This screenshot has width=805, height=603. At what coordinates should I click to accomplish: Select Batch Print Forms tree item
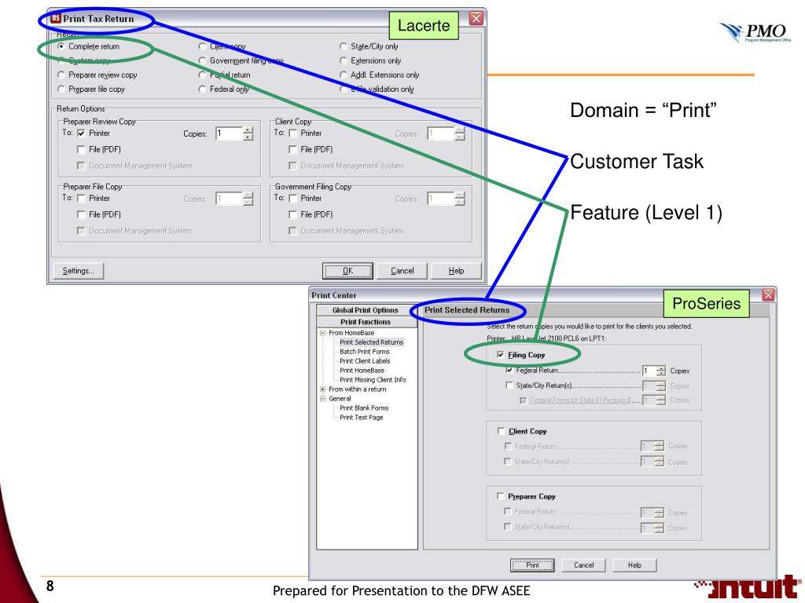pyautogui.click(x=365, y=352)
